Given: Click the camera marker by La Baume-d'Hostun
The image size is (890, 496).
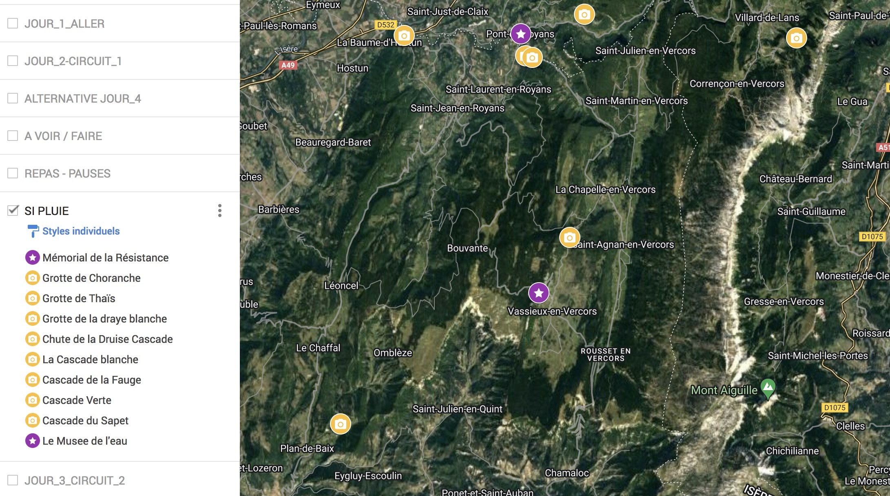Looking at the screenshot, I should pyautogui.click(x=404, y=36).
